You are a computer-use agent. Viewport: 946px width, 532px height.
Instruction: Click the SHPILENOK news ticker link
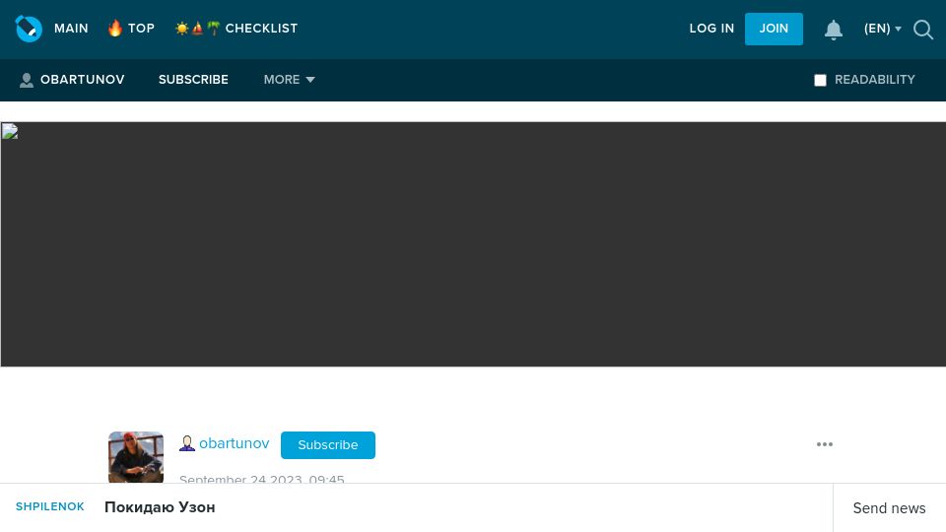coord(50,506)
